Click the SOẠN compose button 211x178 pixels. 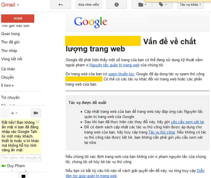click(18, 19)
